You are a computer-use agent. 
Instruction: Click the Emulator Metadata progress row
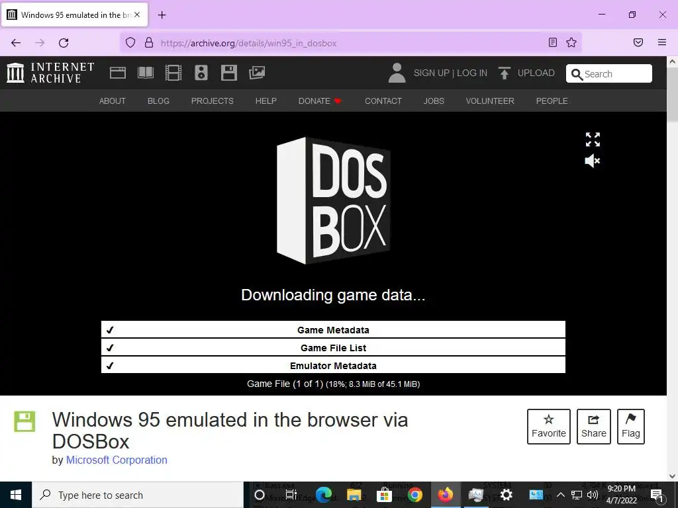click(x=333, y=365)
